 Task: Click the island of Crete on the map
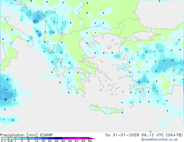point(106,110)
